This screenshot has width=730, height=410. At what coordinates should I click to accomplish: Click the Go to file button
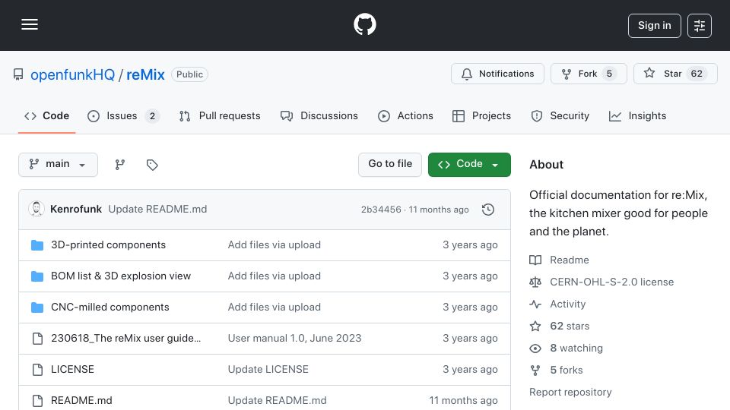pyautogui.click(x=390, y=165)
